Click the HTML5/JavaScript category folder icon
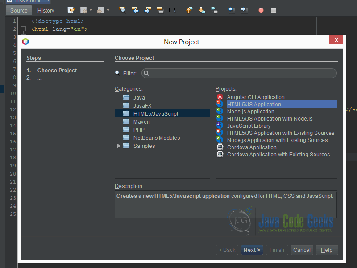357x268 pixels. pyautogui.click(x=126, y=113)
